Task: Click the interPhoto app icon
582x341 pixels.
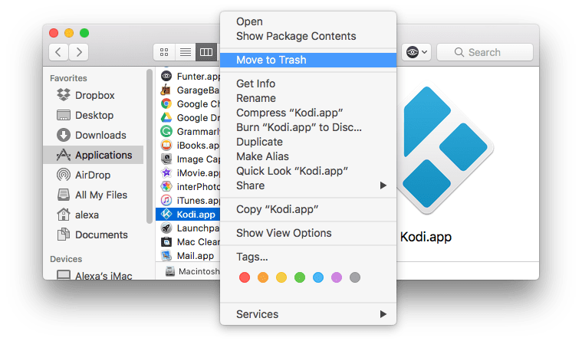Action: 166,186
